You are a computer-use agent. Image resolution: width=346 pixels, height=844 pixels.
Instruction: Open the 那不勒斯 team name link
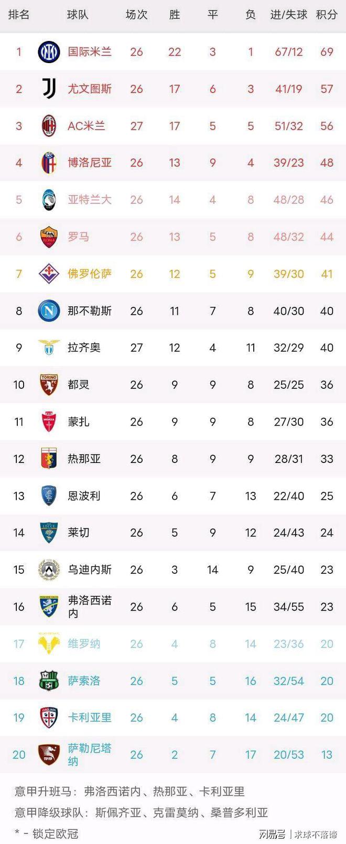(90, 311)
